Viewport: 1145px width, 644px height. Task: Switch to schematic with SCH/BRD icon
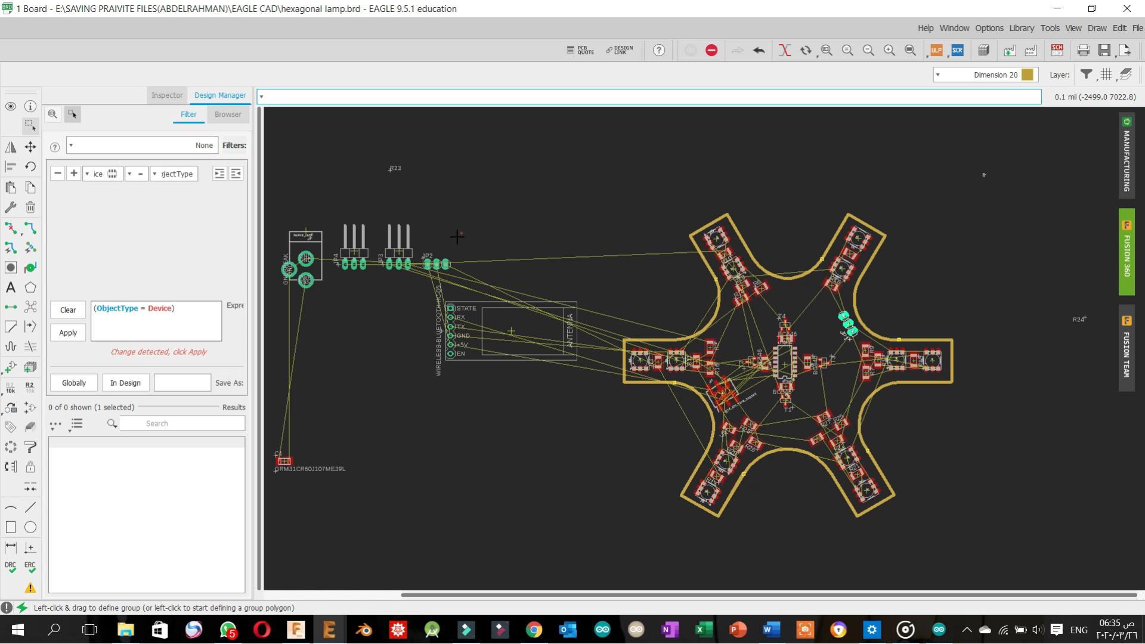click(x=1057, y=50)
